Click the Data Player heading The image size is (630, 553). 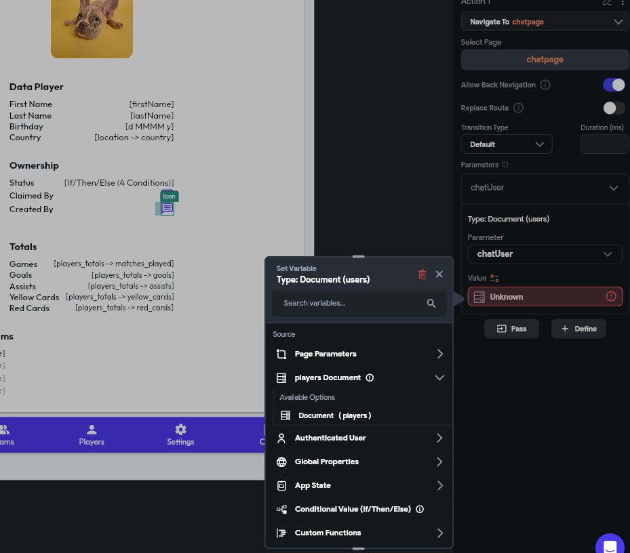(x=37, y=87)
